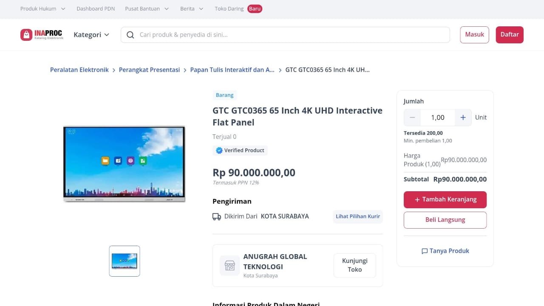
Task: Open the Produk Hukum dropdown menu
Action: (42, 8)
